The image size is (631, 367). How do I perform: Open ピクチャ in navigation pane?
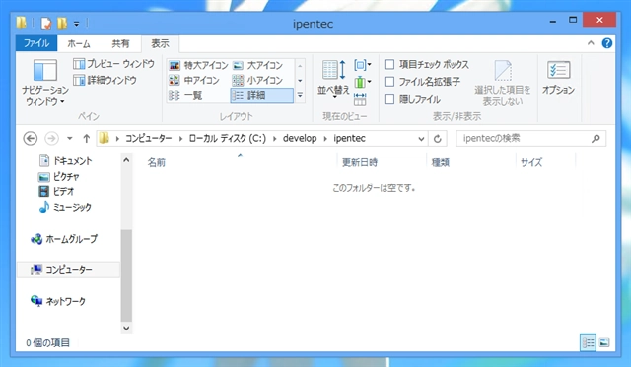(x=59, y=176)
